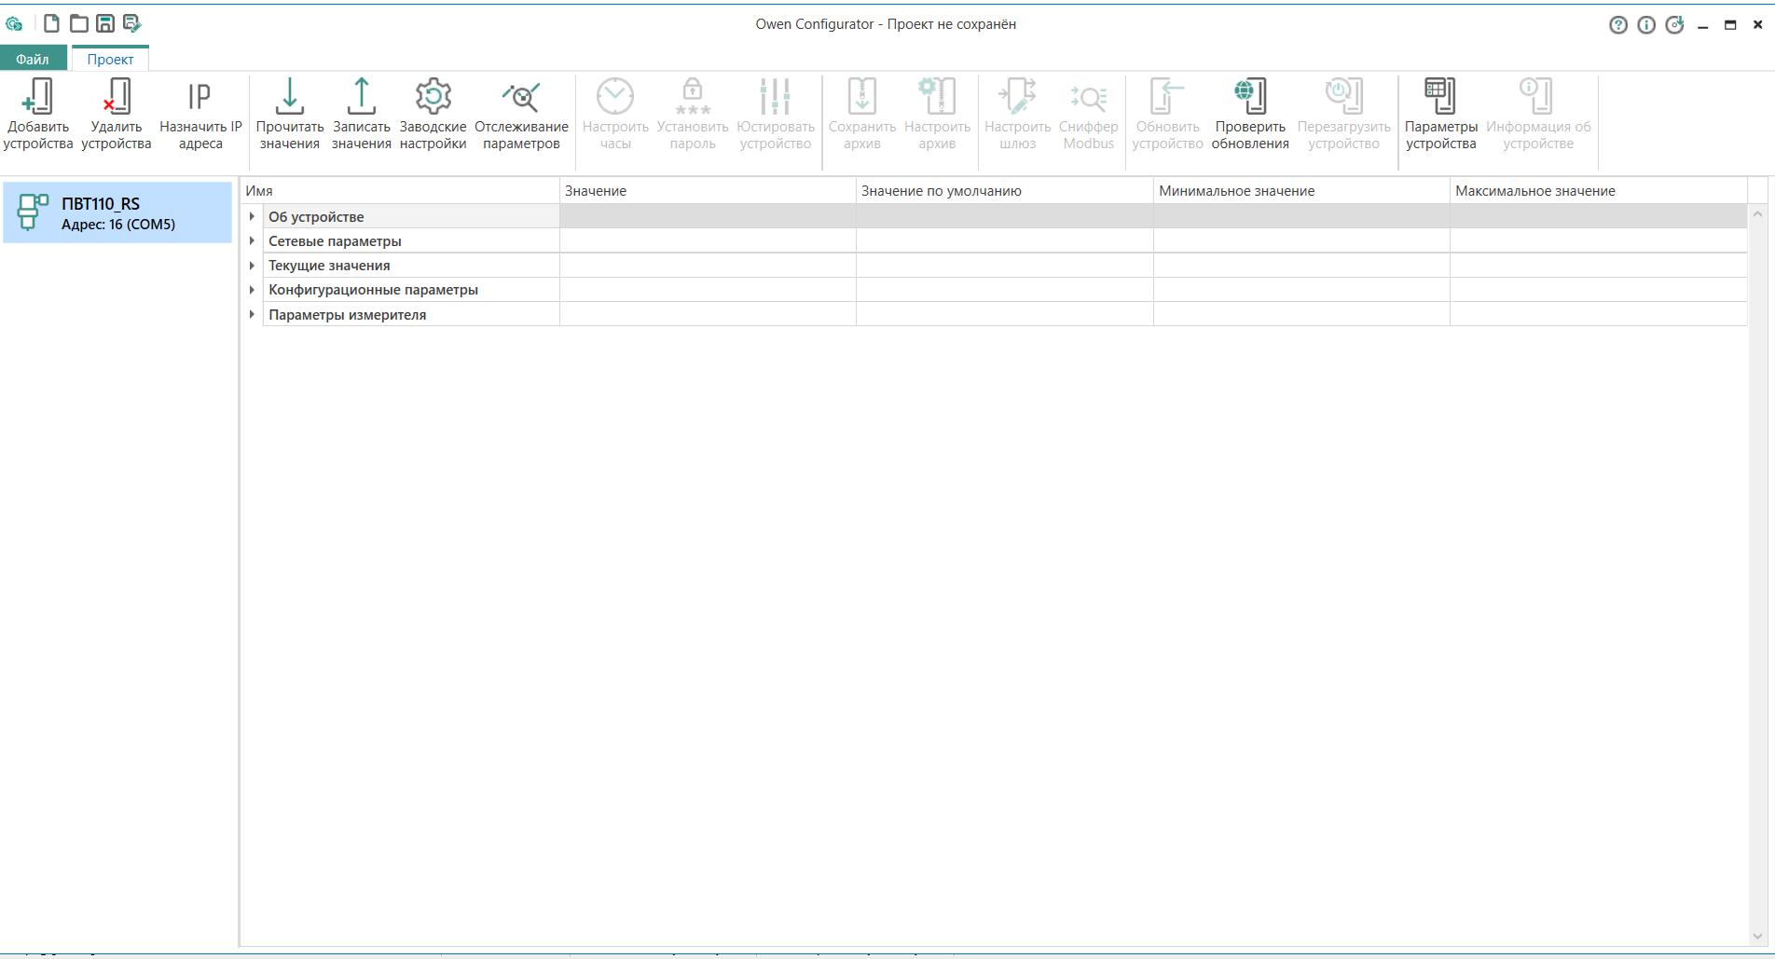Click the save project icon in title bar
This screenshot has width=1775, height=959.
[x=105, y=23]
